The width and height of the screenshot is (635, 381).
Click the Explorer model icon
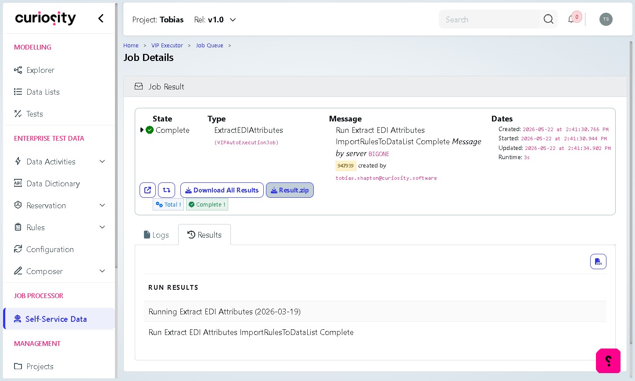click(18, 70)
